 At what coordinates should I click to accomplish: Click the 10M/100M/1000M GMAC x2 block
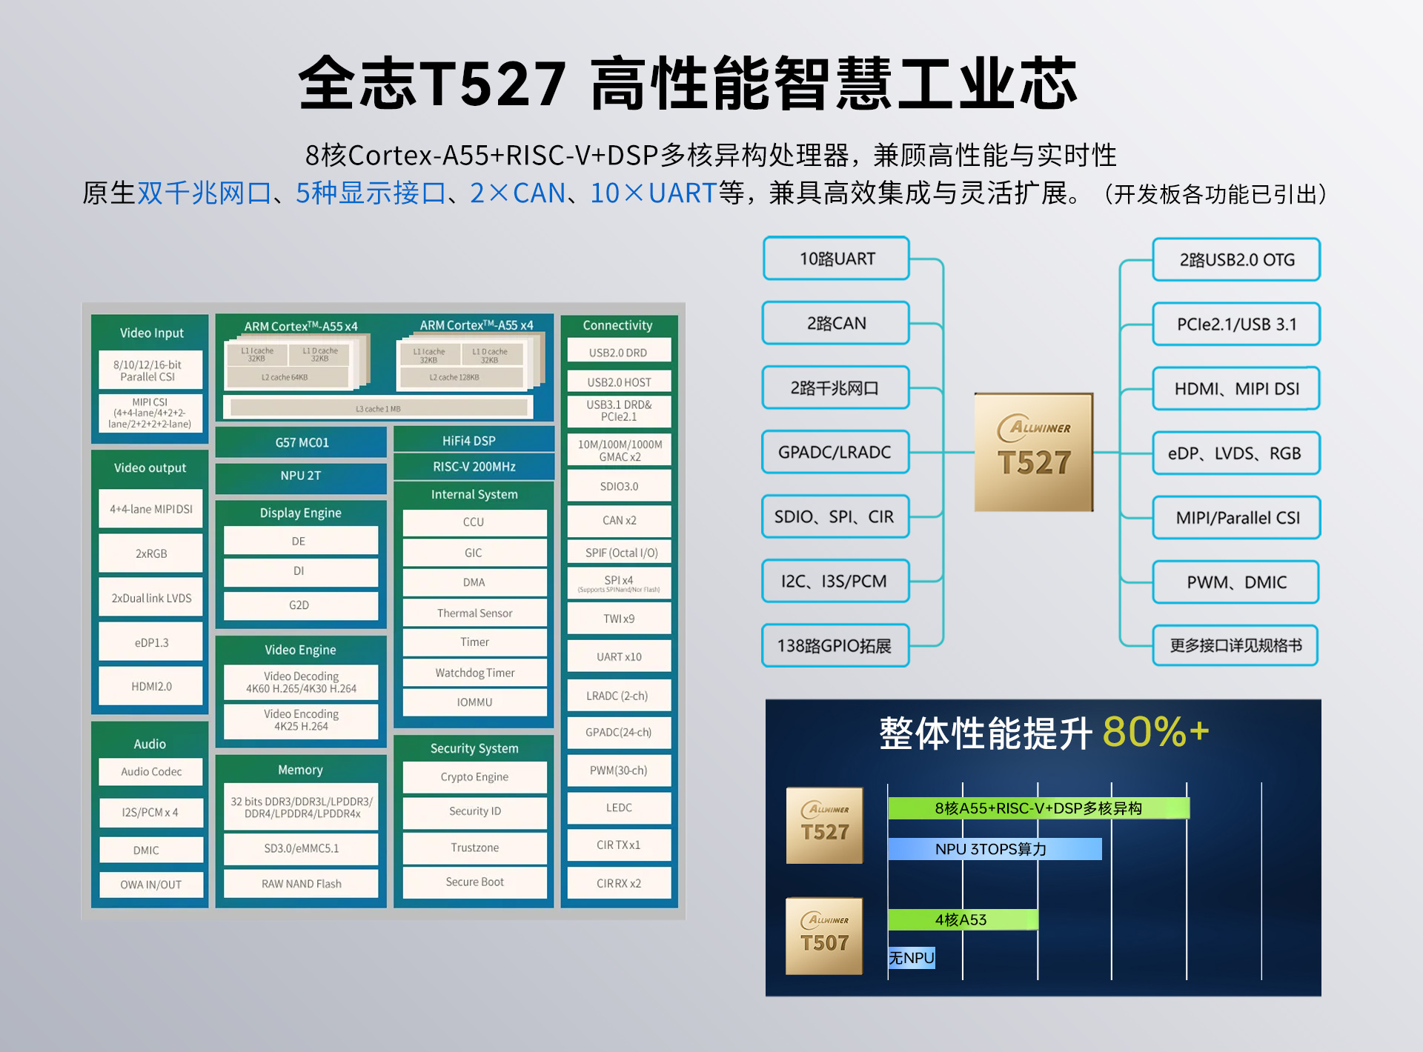coord(619,450)
